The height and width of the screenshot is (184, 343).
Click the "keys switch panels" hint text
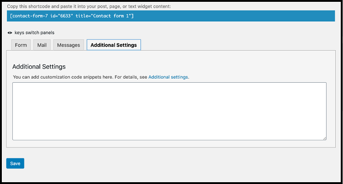point(35,33)
